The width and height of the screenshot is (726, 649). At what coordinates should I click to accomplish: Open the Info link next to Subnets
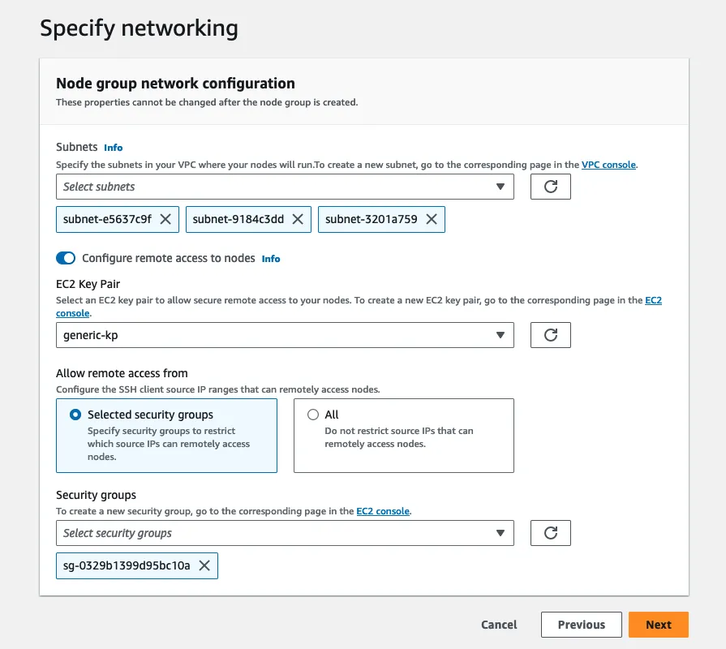(113, 148)
